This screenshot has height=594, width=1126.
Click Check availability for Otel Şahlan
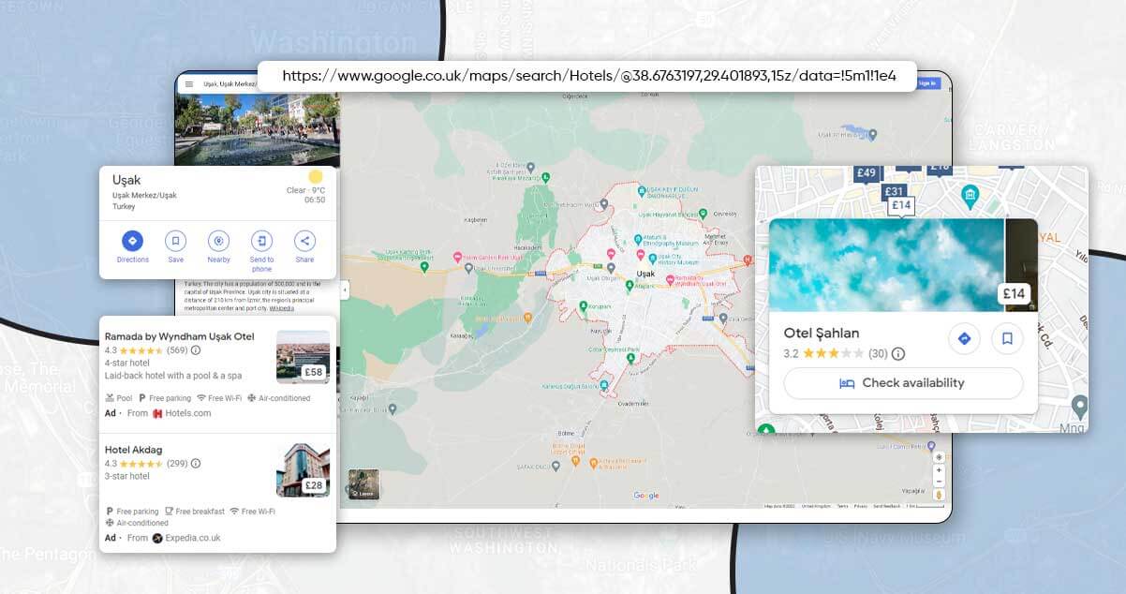903,383
